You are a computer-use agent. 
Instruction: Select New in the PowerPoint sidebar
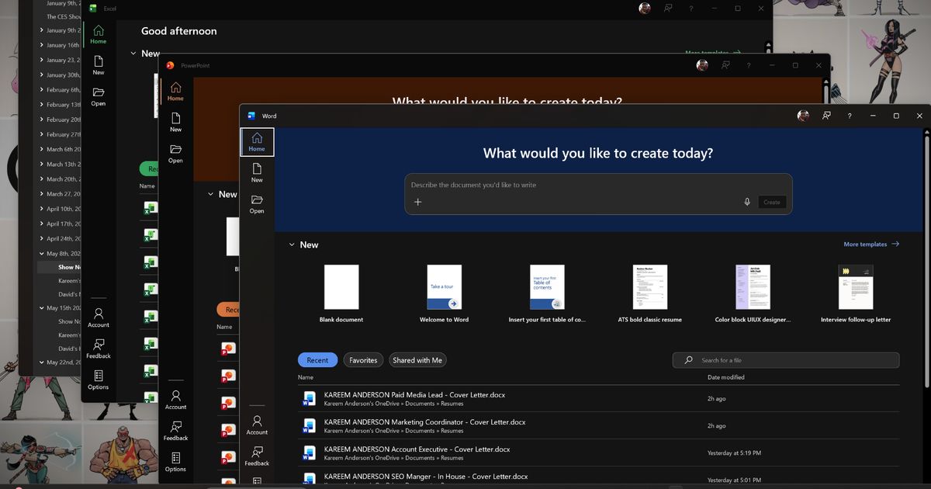point(175,122)
